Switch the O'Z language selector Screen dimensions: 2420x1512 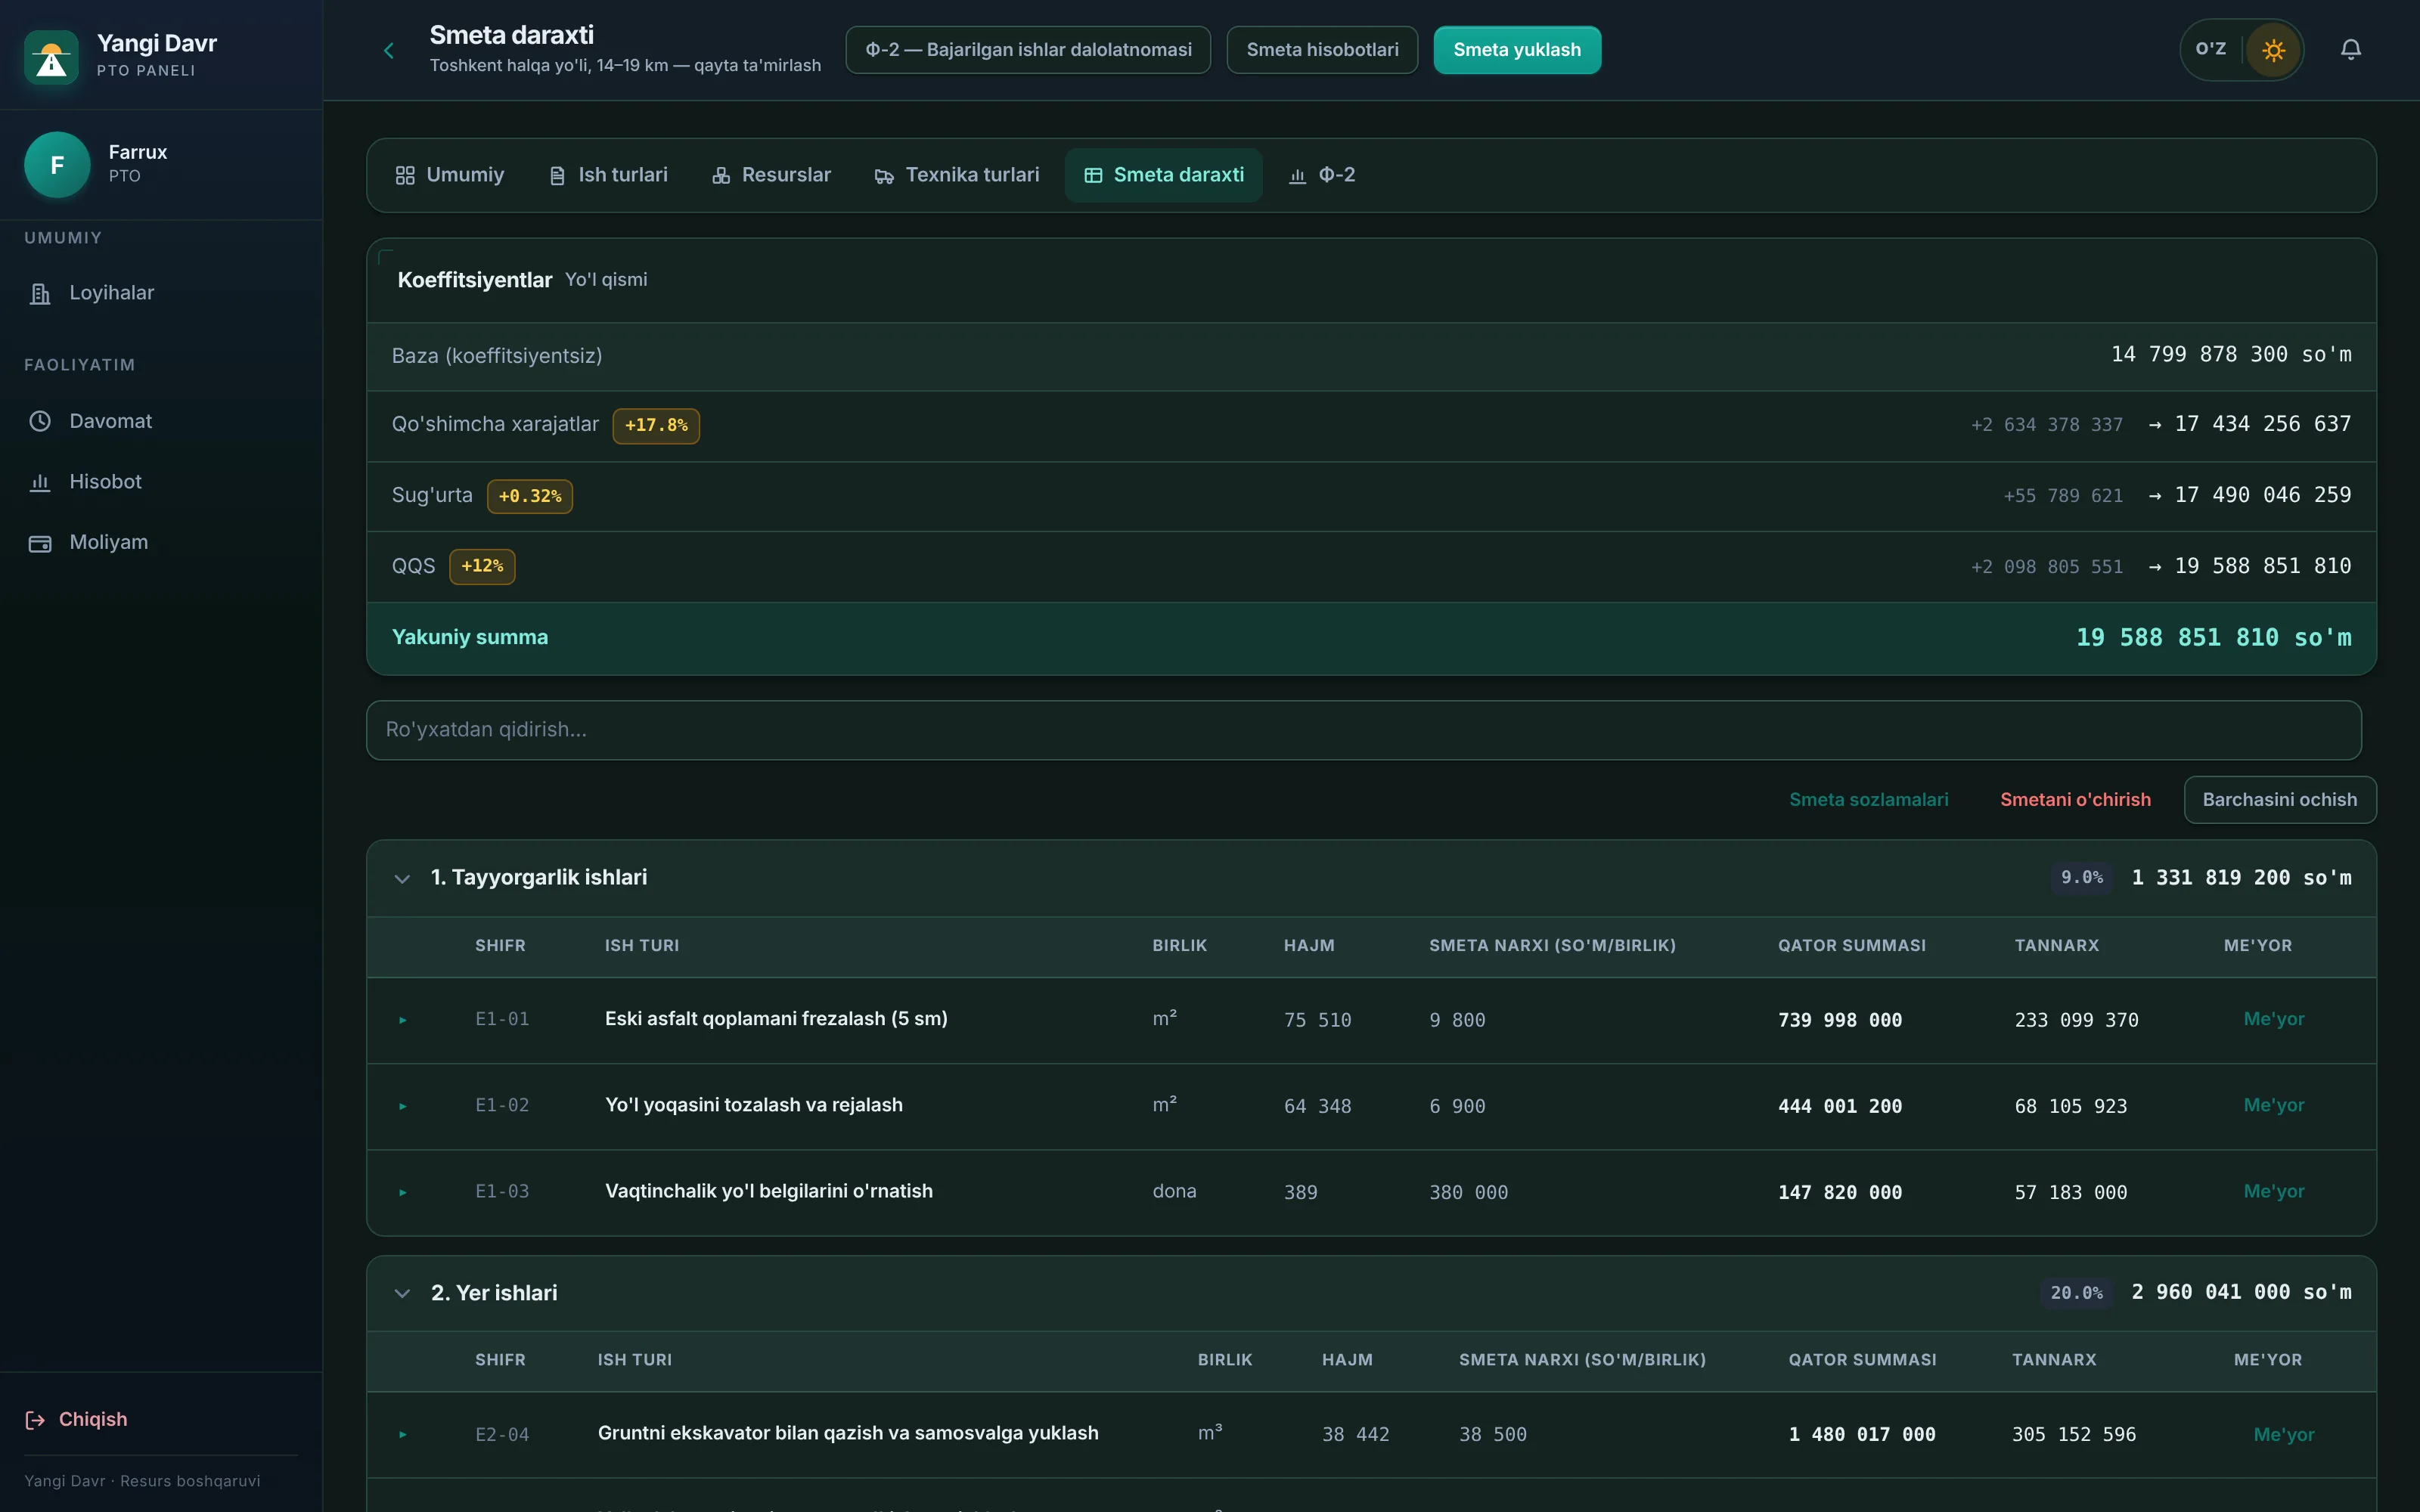(x=2211, y=49)
